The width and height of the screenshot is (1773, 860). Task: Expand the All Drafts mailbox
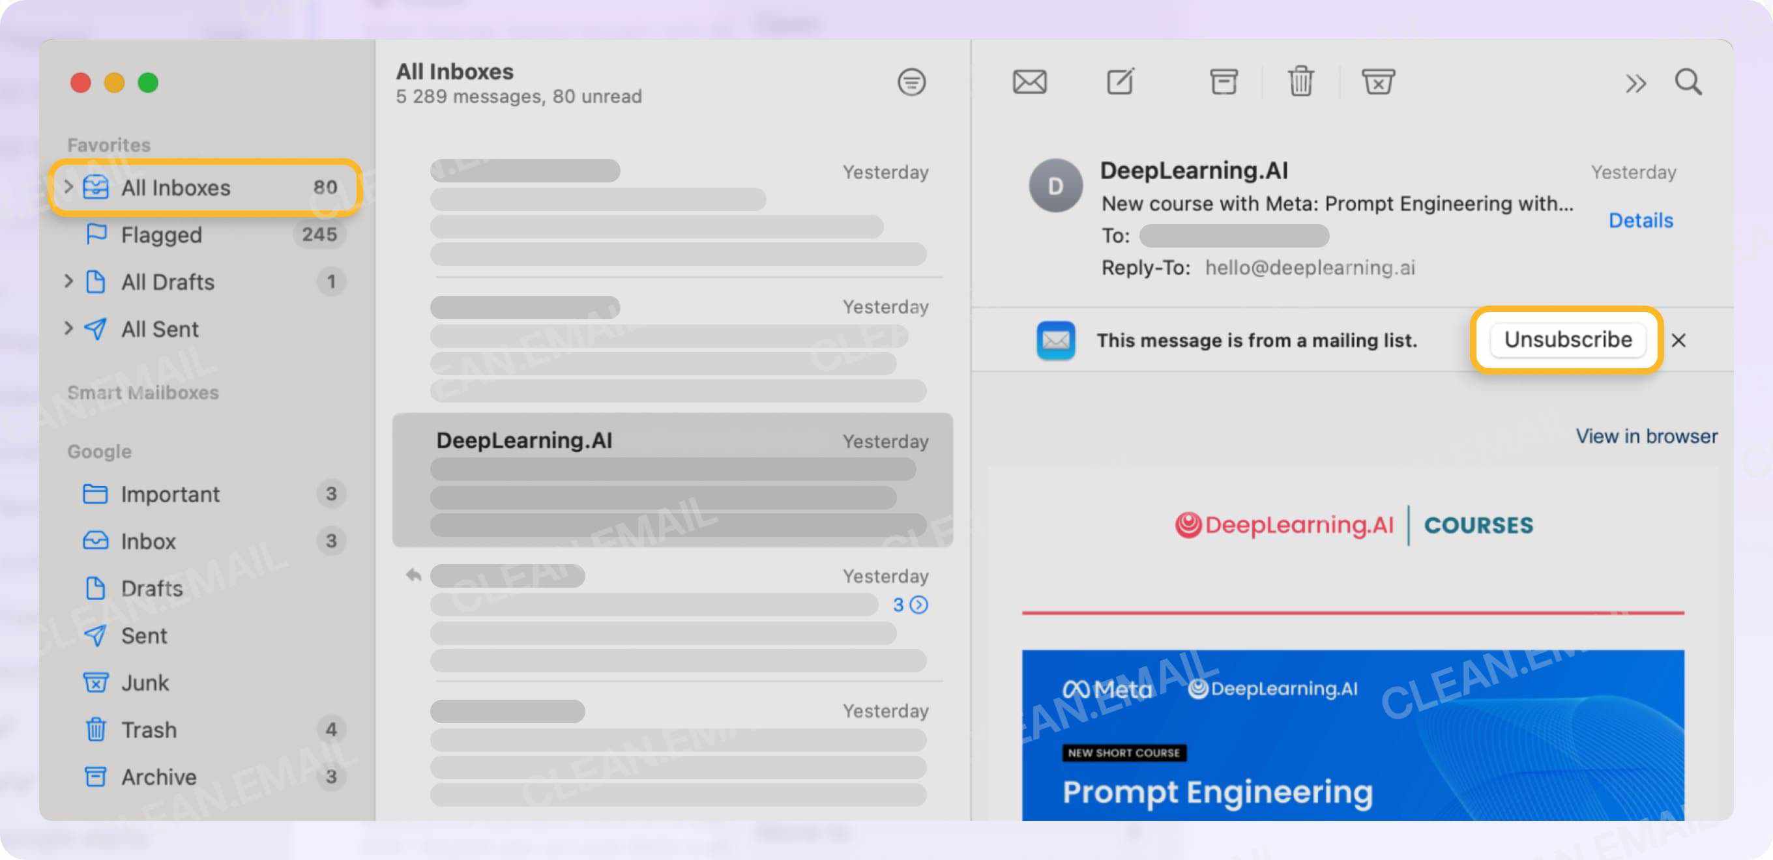click(x=68, y=281)
